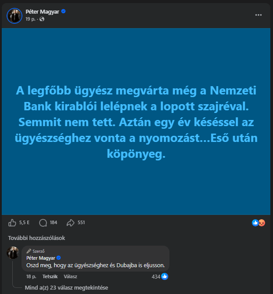Screen dimensions: 273x294
Task: Toggle like on comment with Tetszik
Action: pyautogui.click(x=50, y=277)
